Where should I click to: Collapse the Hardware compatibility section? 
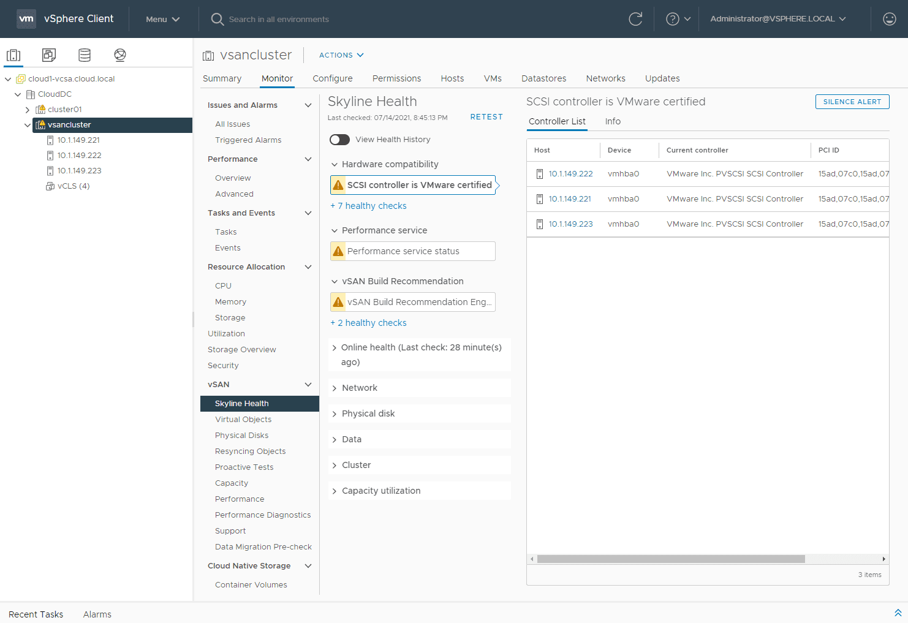click(x=335, y=164)
